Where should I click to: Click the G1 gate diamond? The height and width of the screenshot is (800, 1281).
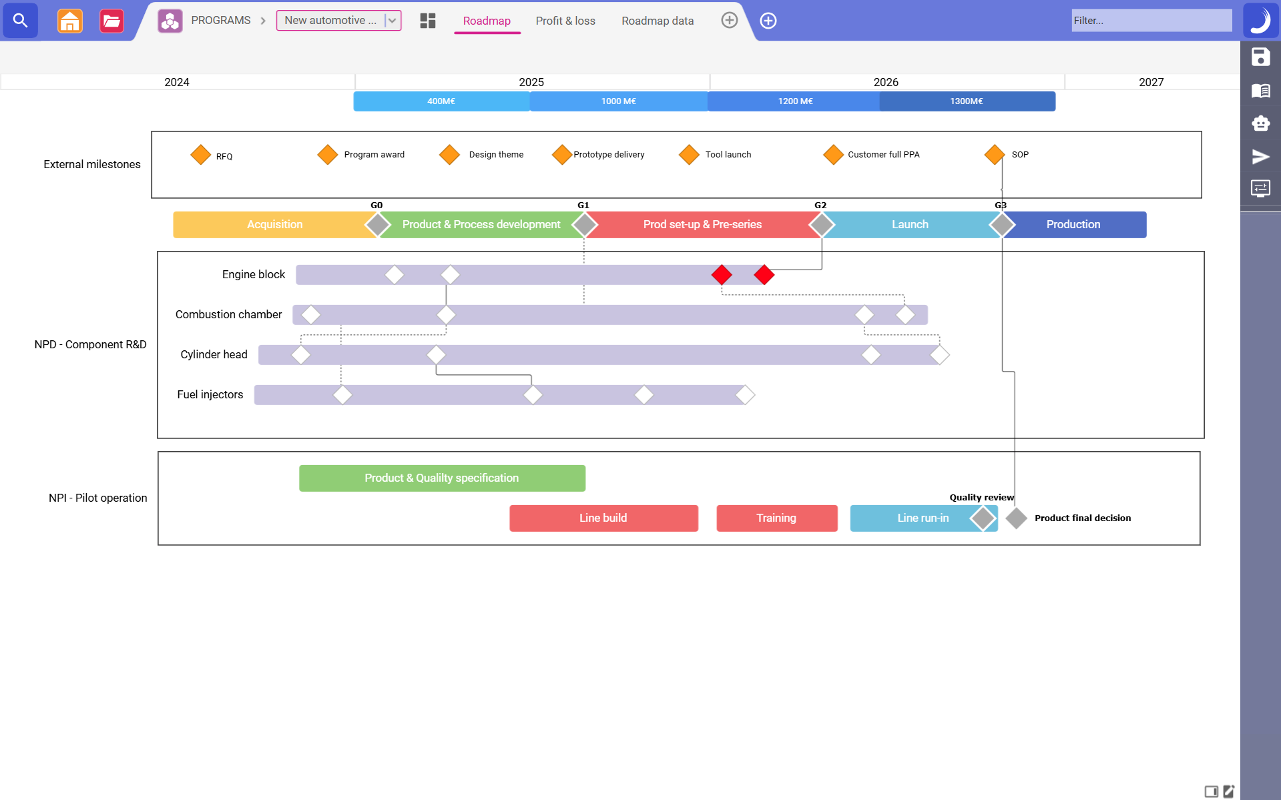coord(585,225)
